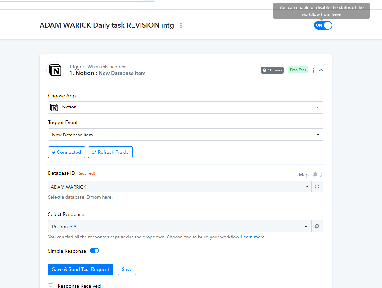This screenshot has width=382, height=288.
Task: Open trigger step three-dot menu
Action: [x=314, y=70]
